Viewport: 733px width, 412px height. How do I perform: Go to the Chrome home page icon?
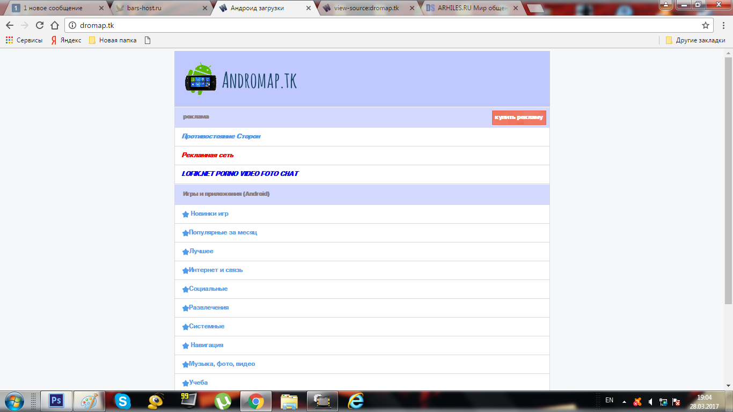coord(54,25)
